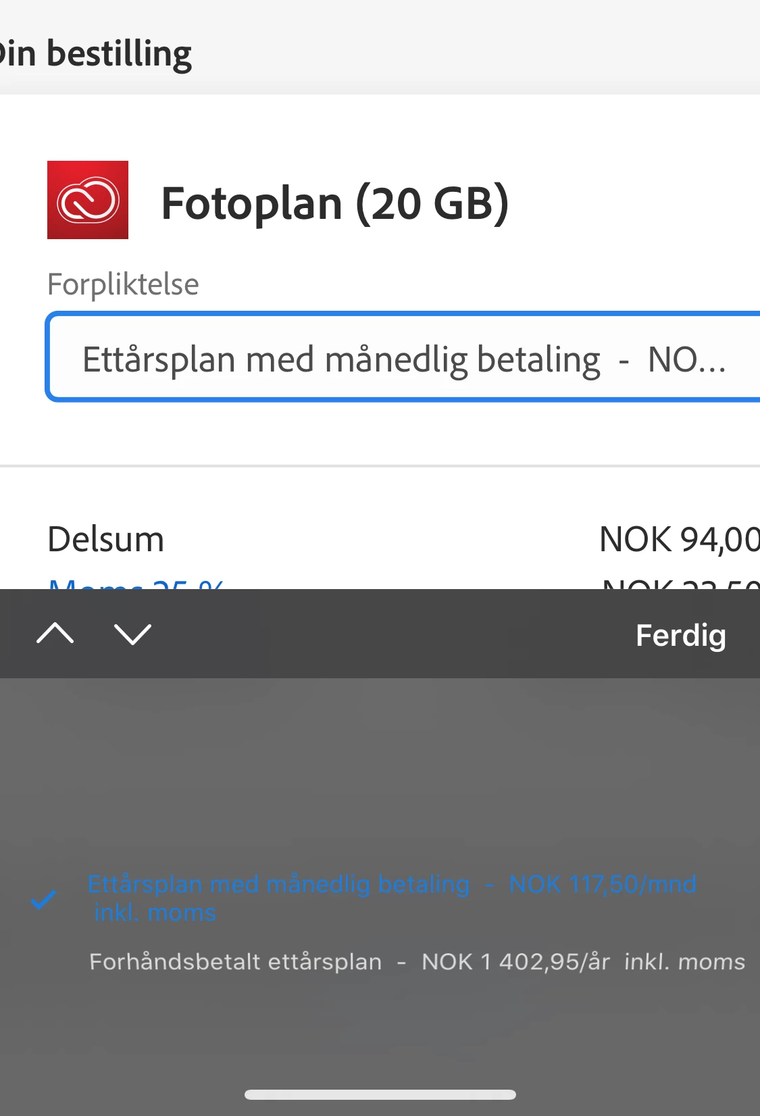760x1116 pixels.
Task: Click the blue checkmark beside selected plan
Action: click(44, 900)
